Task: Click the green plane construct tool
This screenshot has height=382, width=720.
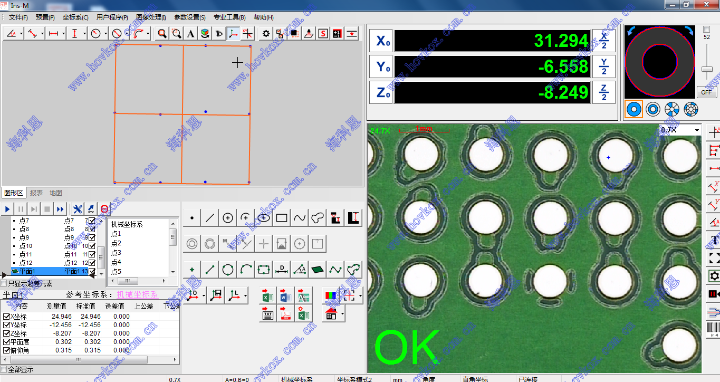Action: click(x=317, y=270)
